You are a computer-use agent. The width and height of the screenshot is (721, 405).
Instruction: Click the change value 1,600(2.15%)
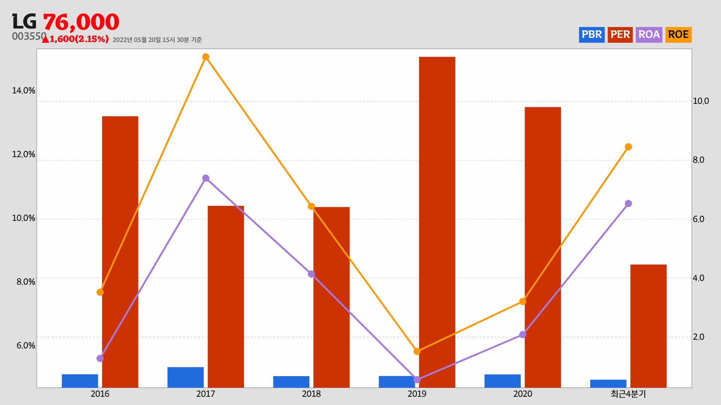[79, 39]
